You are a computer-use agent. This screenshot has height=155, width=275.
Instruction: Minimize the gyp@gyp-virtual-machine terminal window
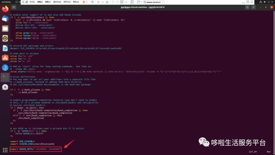click(x=260, y=7)
